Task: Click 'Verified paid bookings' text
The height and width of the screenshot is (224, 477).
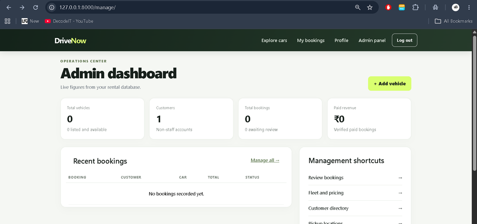Action: 354,129
